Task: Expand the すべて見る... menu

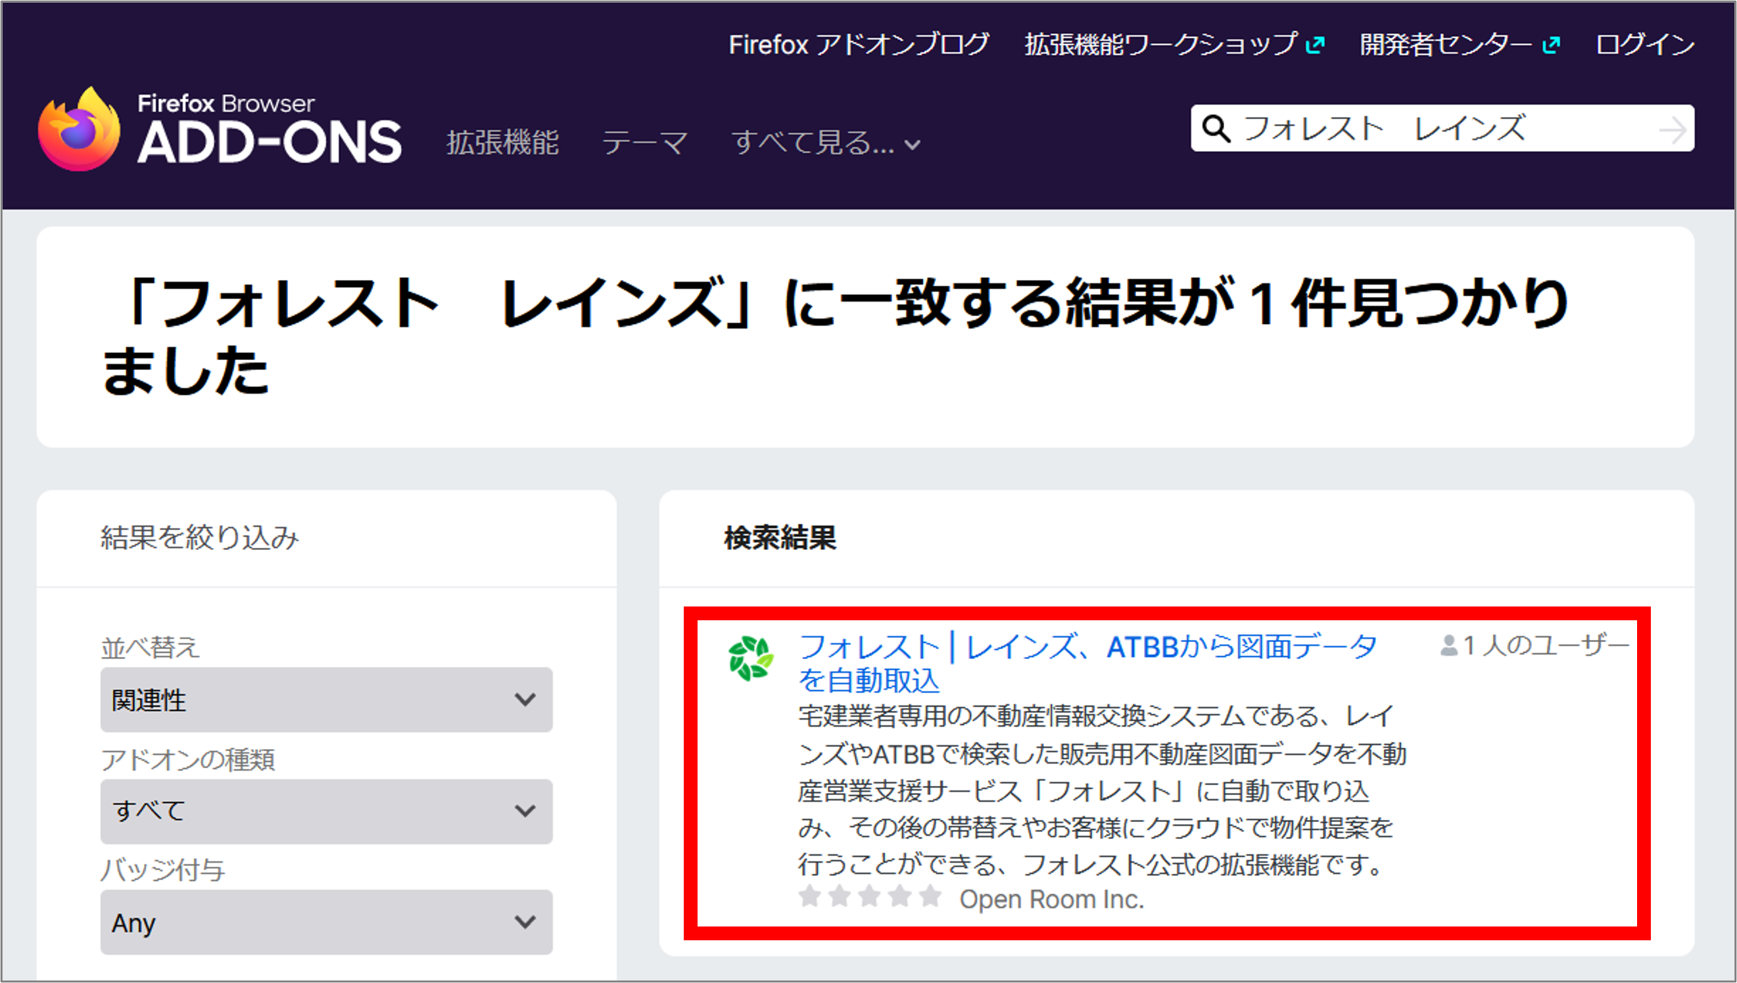Action: (826, 143)
